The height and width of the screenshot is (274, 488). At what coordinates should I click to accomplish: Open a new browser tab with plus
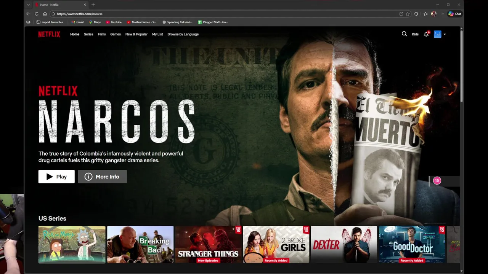(x=93, y=5)
